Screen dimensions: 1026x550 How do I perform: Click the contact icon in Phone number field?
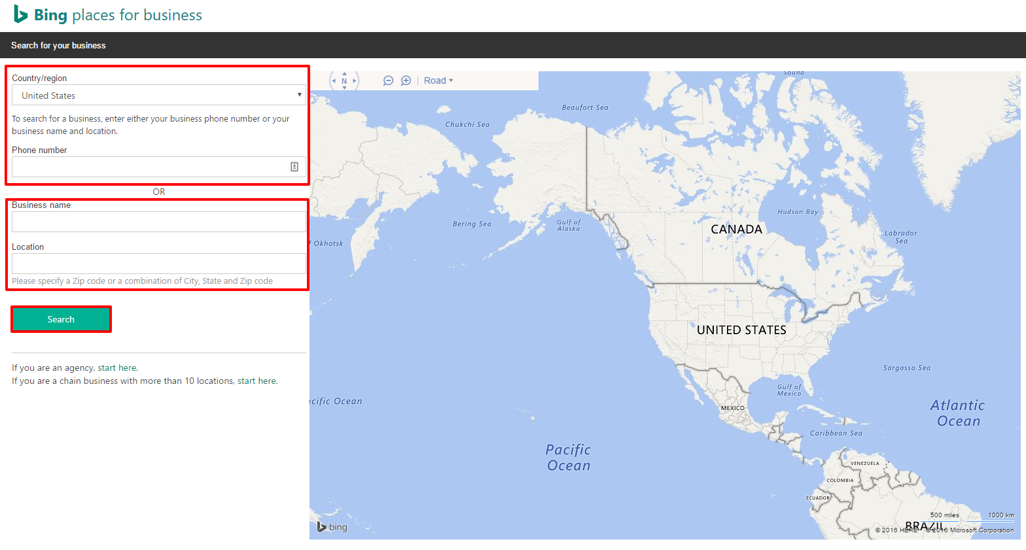294,167
